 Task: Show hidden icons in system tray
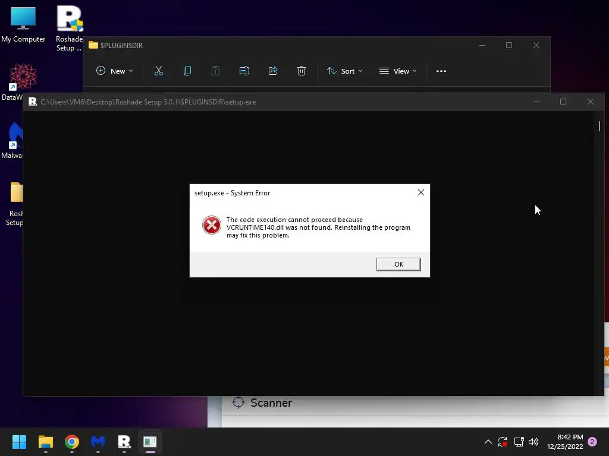point(488,442)
